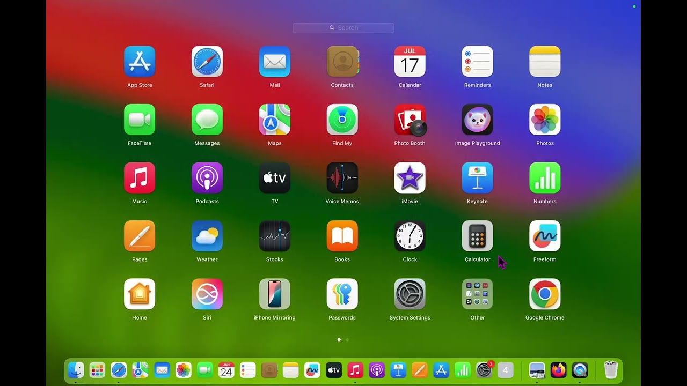Open the Stocks app
This screenshot has height=386, width=687.
pos(275,236)
